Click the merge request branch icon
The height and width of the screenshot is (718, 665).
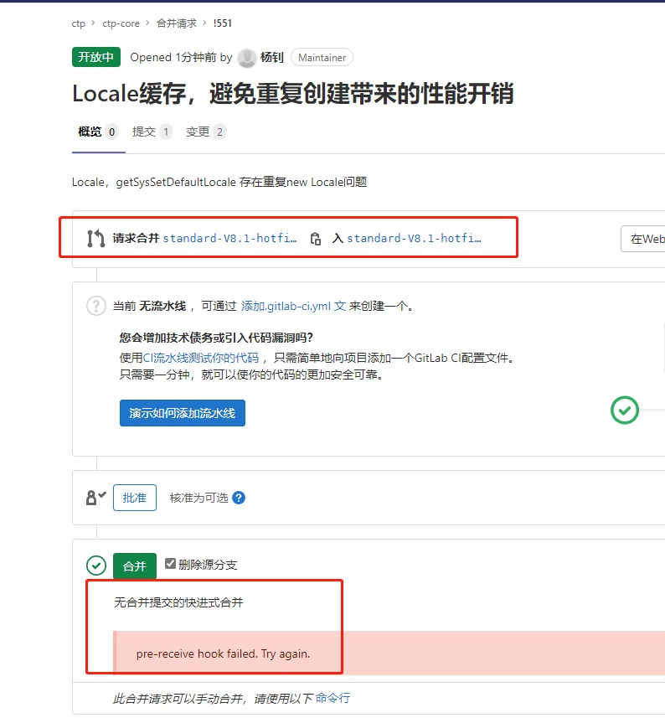point(95,239)
